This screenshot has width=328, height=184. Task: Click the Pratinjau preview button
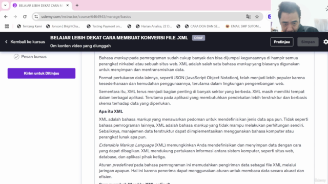pyautogui.click(x=281, y=42)
